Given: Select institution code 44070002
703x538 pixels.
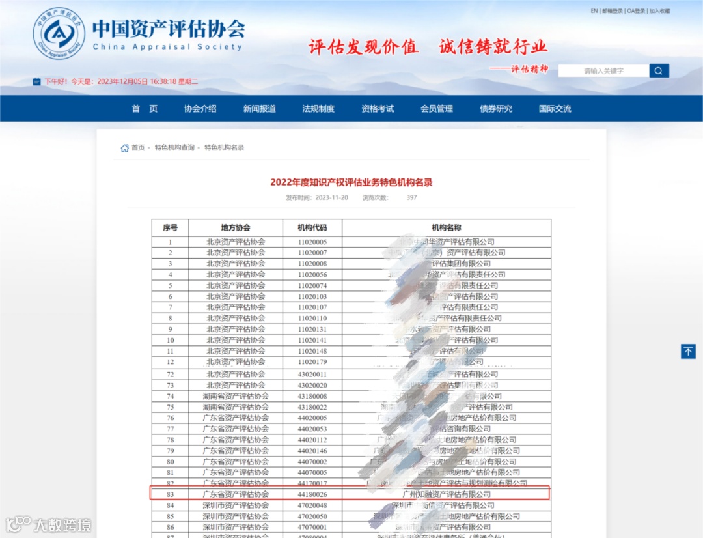Looking at the screenshot, I should coord(312,462).
